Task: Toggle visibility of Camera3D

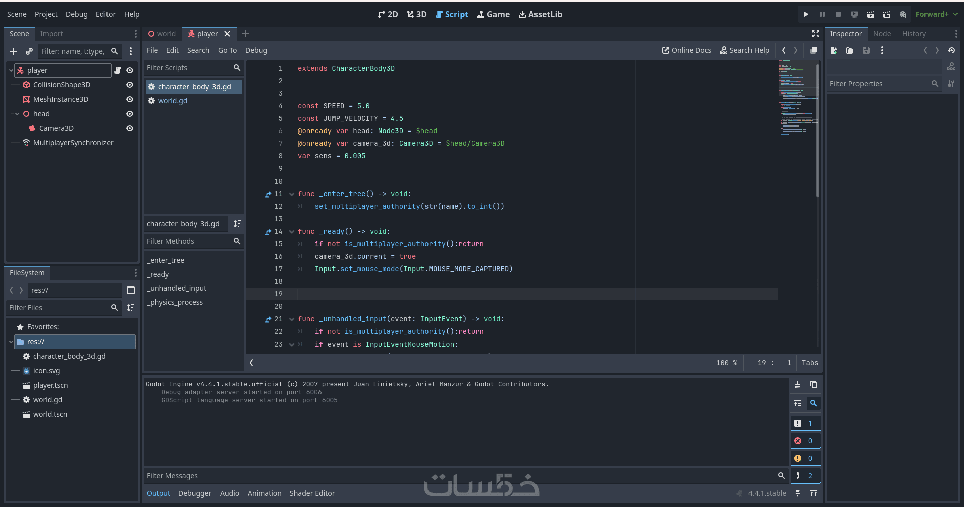Action: coord(130,128)
